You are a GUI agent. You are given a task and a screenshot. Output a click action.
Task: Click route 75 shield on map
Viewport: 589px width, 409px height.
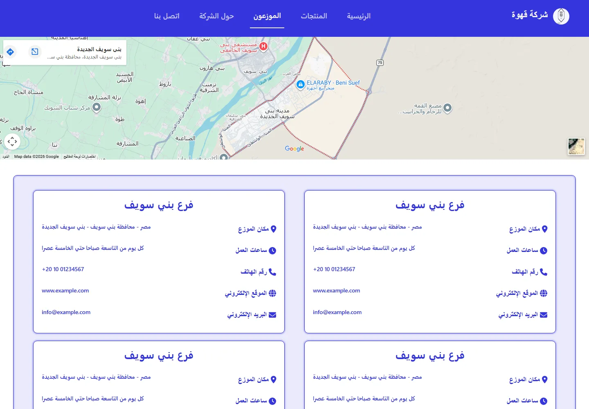[380, 63]
